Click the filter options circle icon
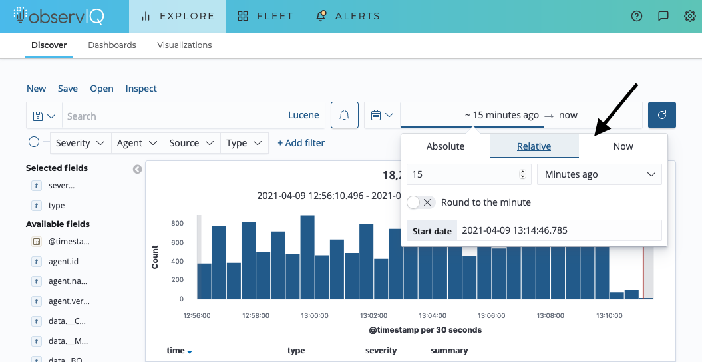 click(x=33, y=142)
